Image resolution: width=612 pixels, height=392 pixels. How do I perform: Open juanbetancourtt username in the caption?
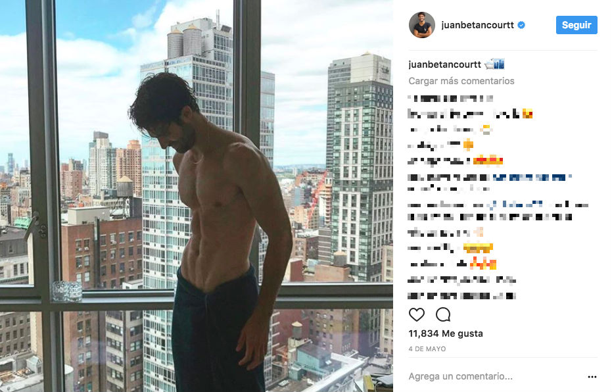point(444,64)
